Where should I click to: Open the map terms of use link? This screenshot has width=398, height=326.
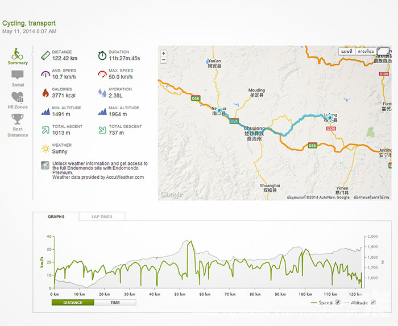tap(372, 197)
